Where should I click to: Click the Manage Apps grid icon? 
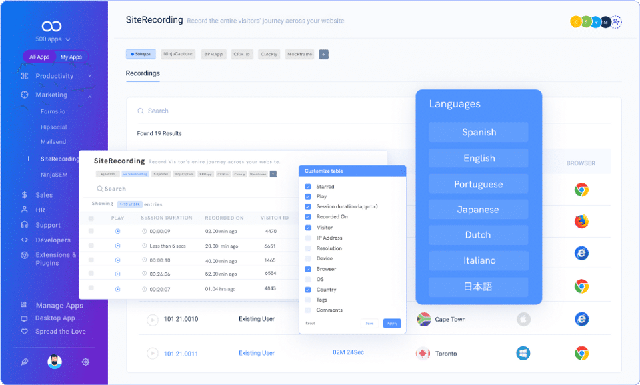point(24,304)
